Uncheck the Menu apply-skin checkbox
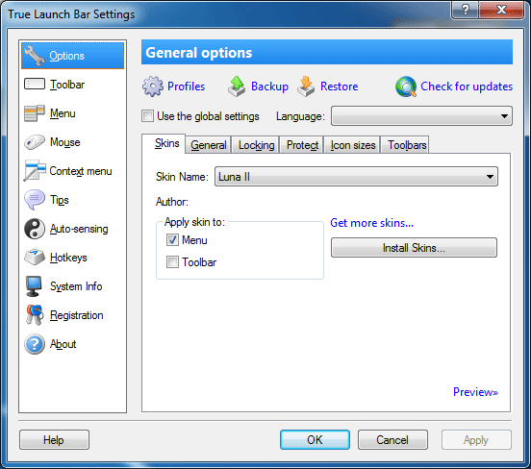This screenshot has width=531, height=469. pos(172,240)
